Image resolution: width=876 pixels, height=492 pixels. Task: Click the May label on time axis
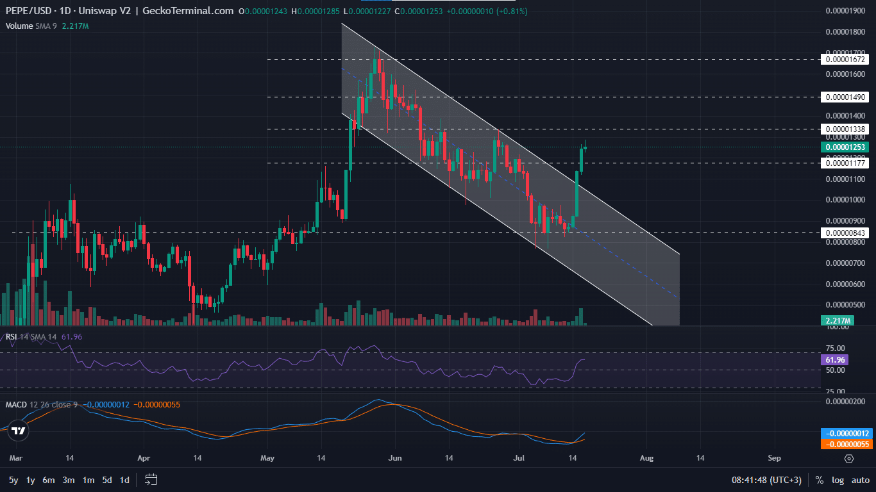pyautogui.click(x=267, y=458)
